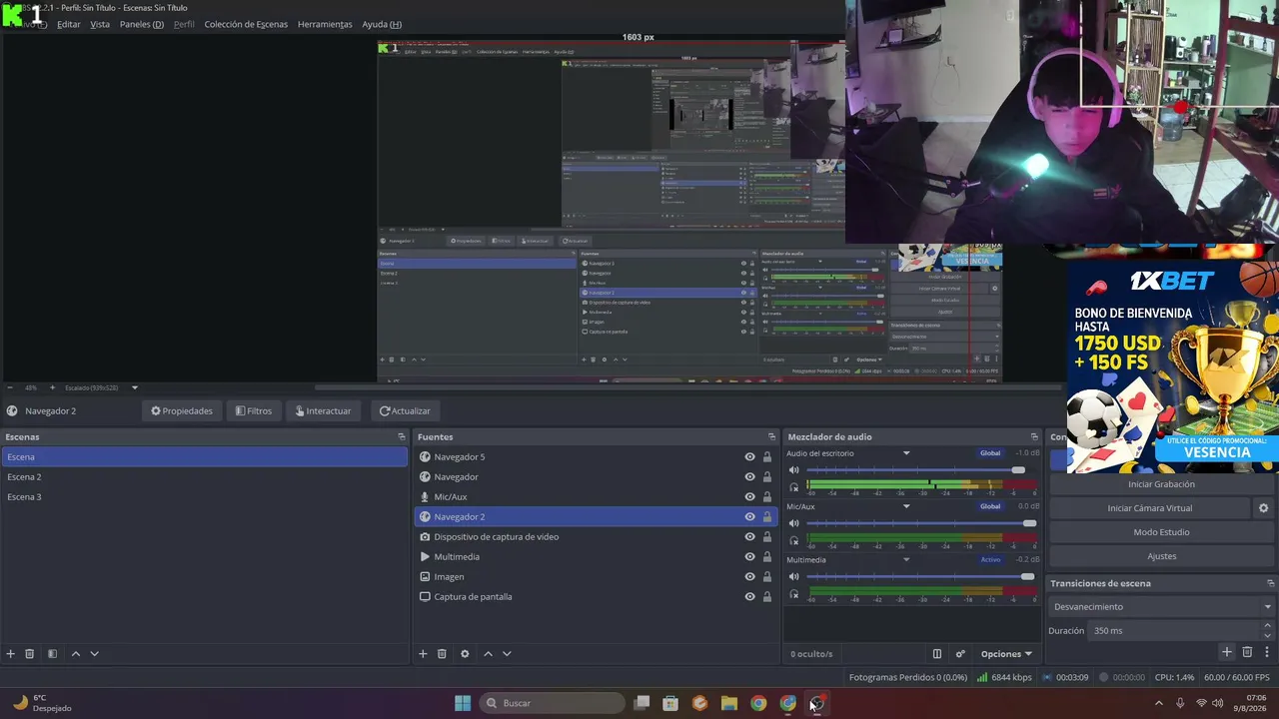Switch audio mixer layout icon
1279x719 pixels.
937,654
